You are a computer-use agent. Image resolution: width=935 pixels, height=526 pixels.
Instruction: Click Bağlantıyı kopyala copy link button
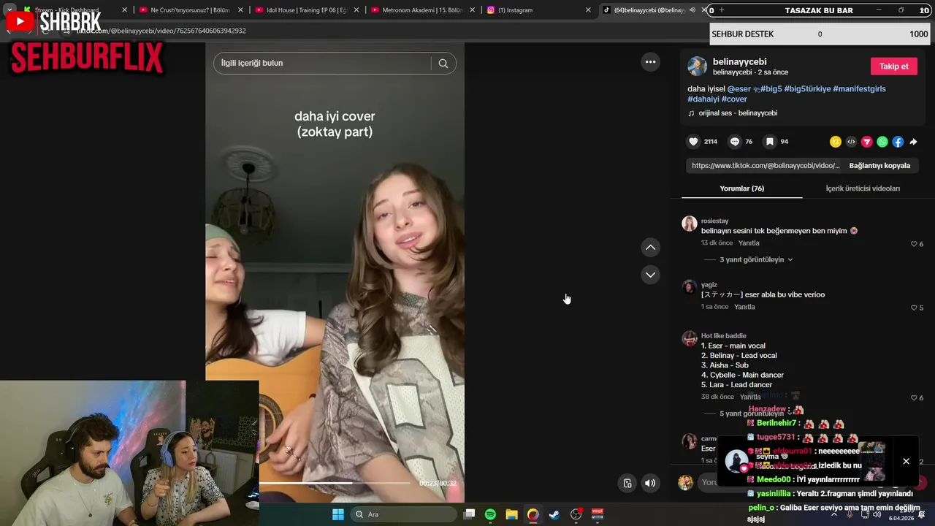pyautogui.click(x=879, y=166)
